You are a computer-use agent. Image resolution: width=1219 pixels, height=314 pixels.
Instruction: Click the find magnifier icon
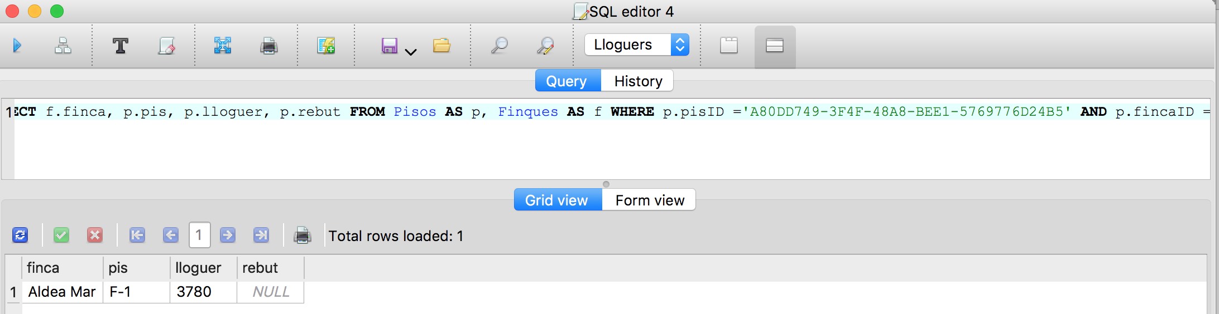pyautogui.click(x=500, y=46)
